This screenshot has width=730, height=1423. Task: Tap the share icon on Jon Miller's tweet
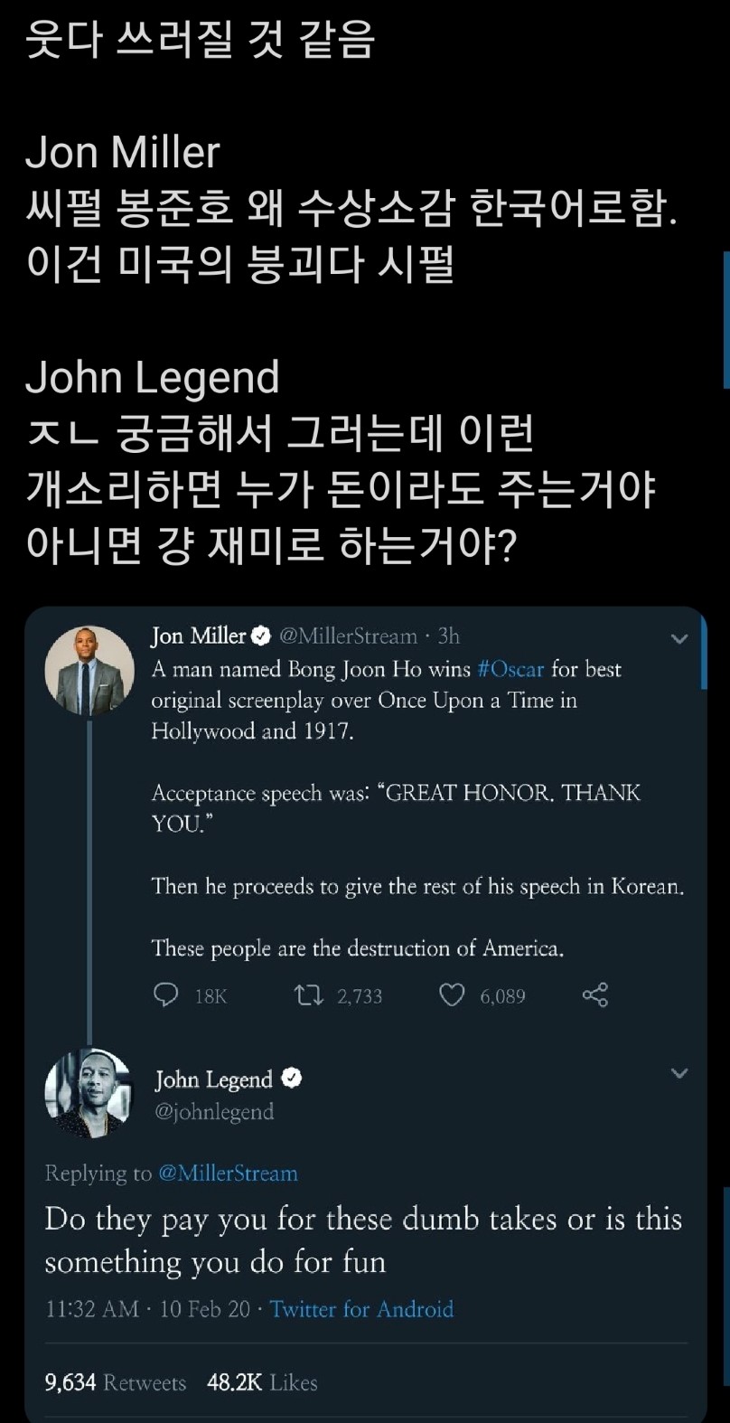click(595, 995)
